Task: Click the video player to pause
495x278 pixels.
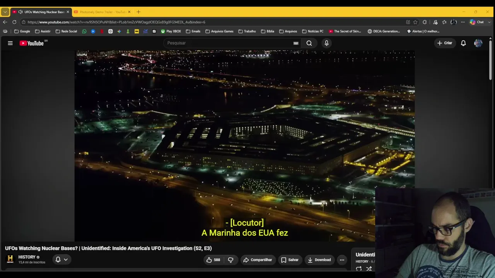Action: 244,146
